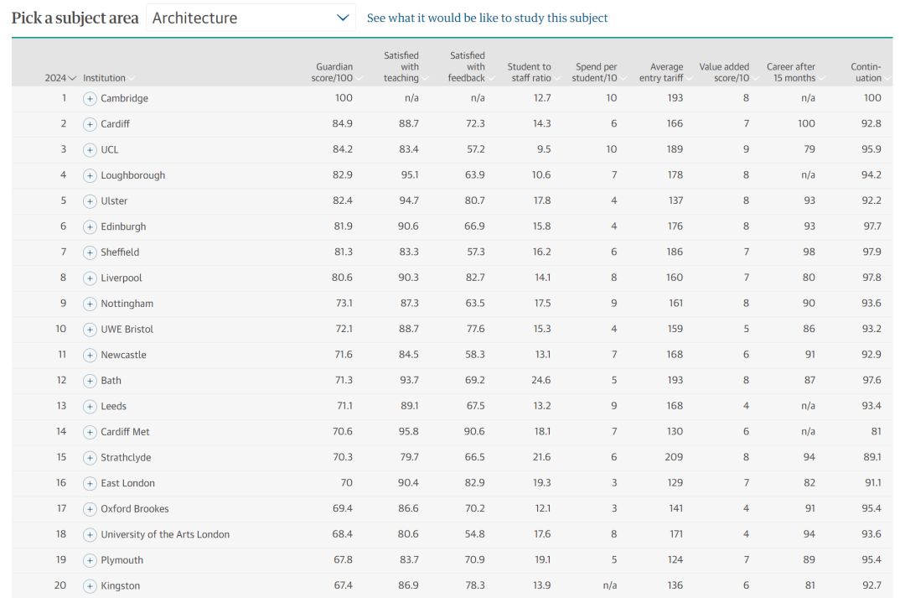The image size is (905, 598).
Task: Click UCL's student to staff ratio 9.5
Action: (544, 149)
